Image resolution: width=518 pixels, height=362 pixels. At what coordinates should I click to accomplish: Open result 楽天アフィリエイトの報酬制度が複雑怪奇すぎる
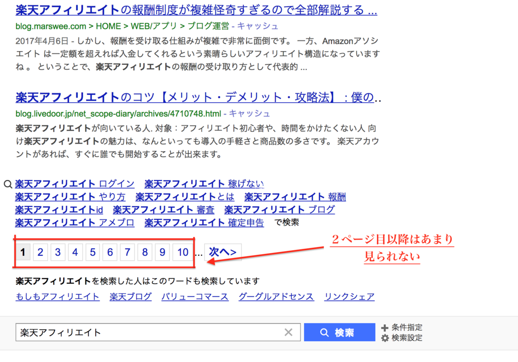pyautogui.click(x=196, y=10)
